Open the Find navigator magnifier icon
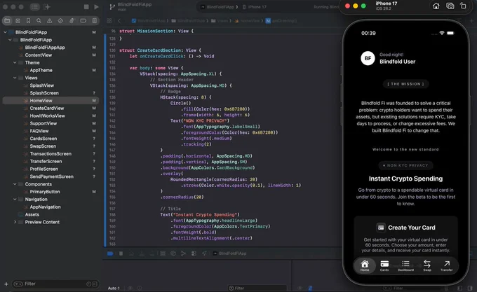 [39, 20]
